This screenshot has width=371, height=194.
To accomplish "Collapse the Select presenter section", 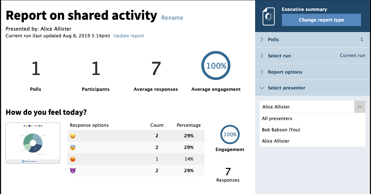I will 286,88.
